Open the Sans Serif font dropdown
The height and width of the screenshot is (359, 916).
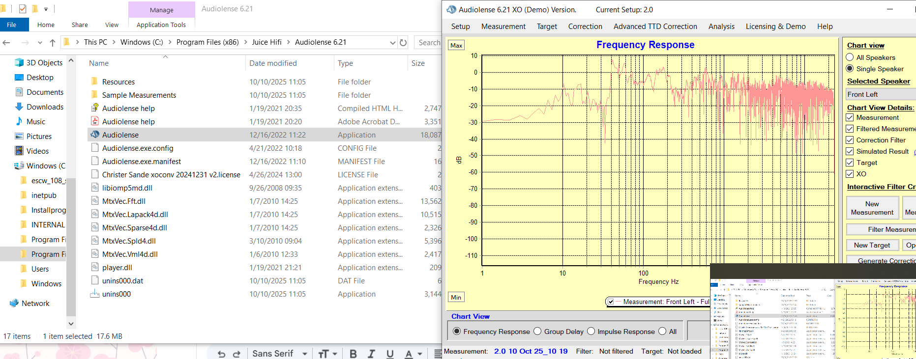(x=305, y=354)
